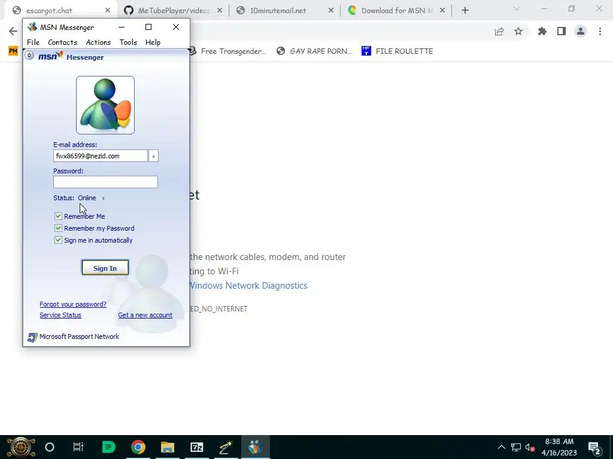613x459 pixels.
Task: Open the FILE ROULETTE bookmark
Action: [x=397, y=51]
